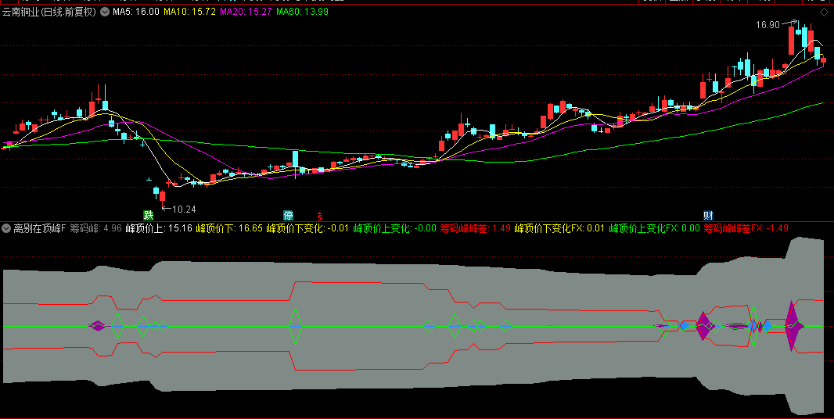
Task: Select the 峰顶价下变化FX: 0.01 value
Action: [x=559, y=228]
